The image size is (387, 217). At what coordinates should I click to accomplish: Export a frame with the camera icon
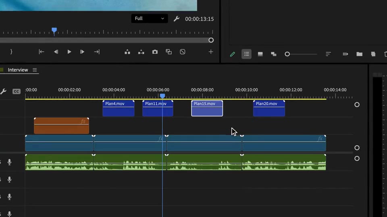pos(155,52)
